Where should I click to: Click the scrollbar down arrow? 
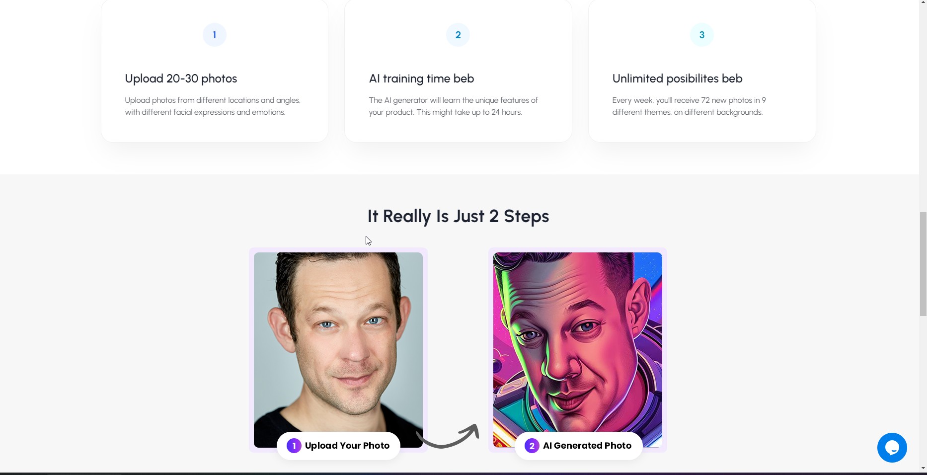pos(923,468)
